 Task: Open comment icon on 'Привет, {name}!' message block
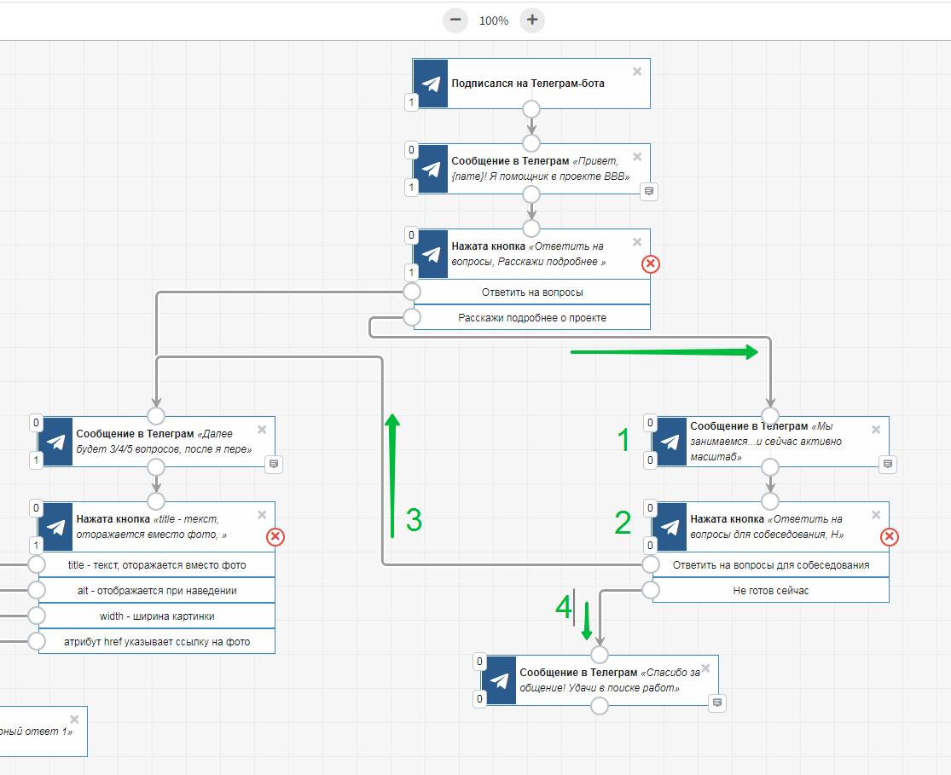click(x=649, y=191)
